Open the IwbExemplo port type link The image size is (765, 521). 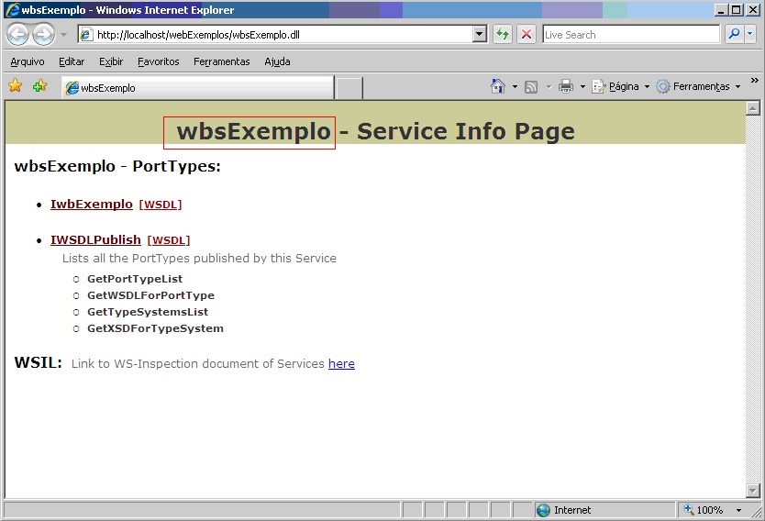pyautogui.click(x=92, y=204)
